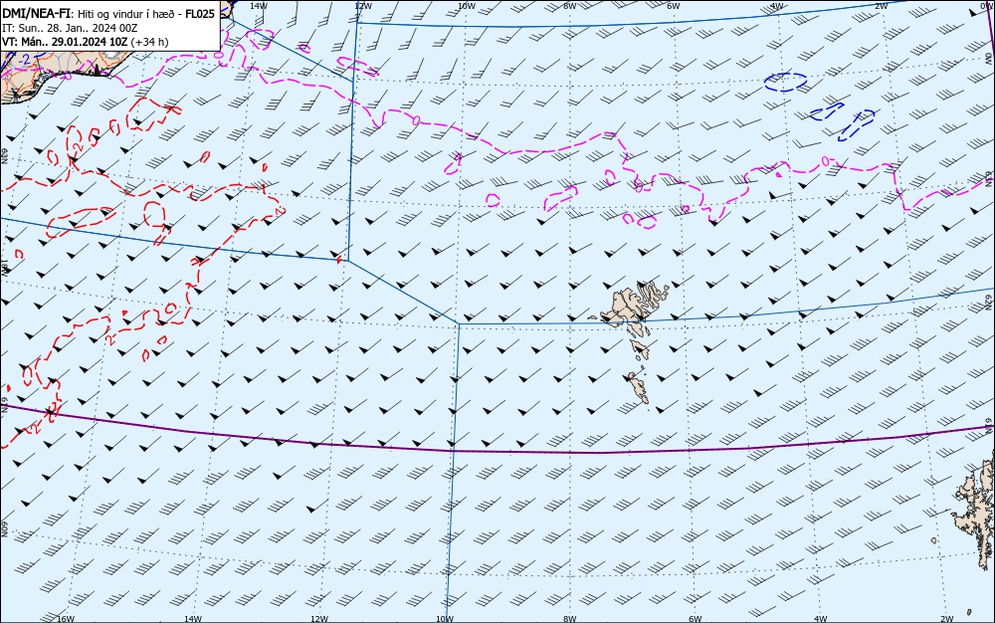Image resolution: width=995 pixels, height=623 pixels.
Task: Click the 12W longitude label on the bottom edge
Action: coord(319,619)
